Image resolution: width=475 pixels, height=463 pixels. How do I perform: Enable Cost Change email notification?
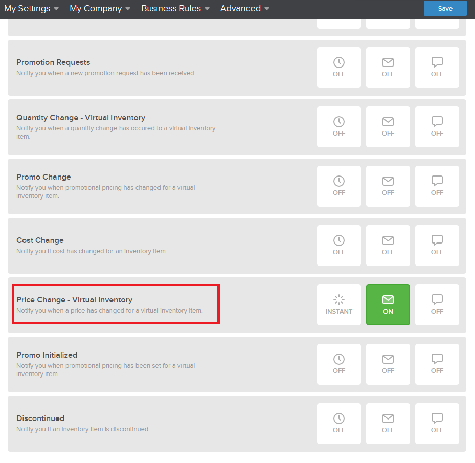coord(388,246)
